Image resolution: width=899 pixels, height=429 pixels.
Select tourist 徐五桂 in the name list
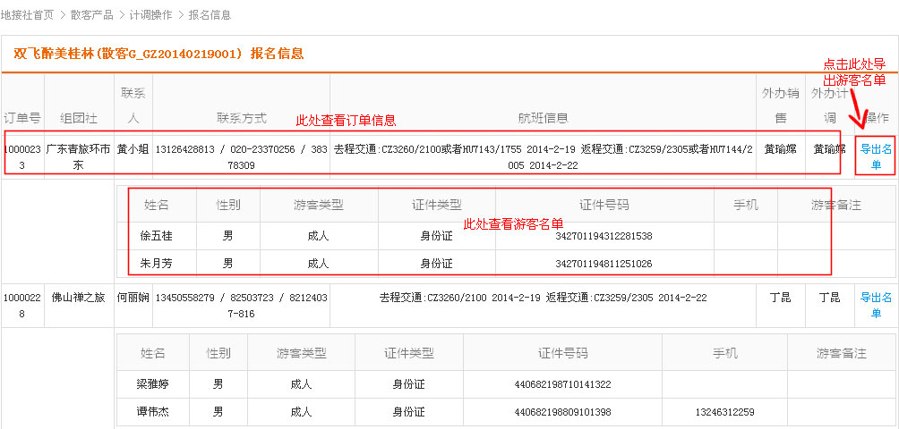pyautogui.click(x=156, y=236)
